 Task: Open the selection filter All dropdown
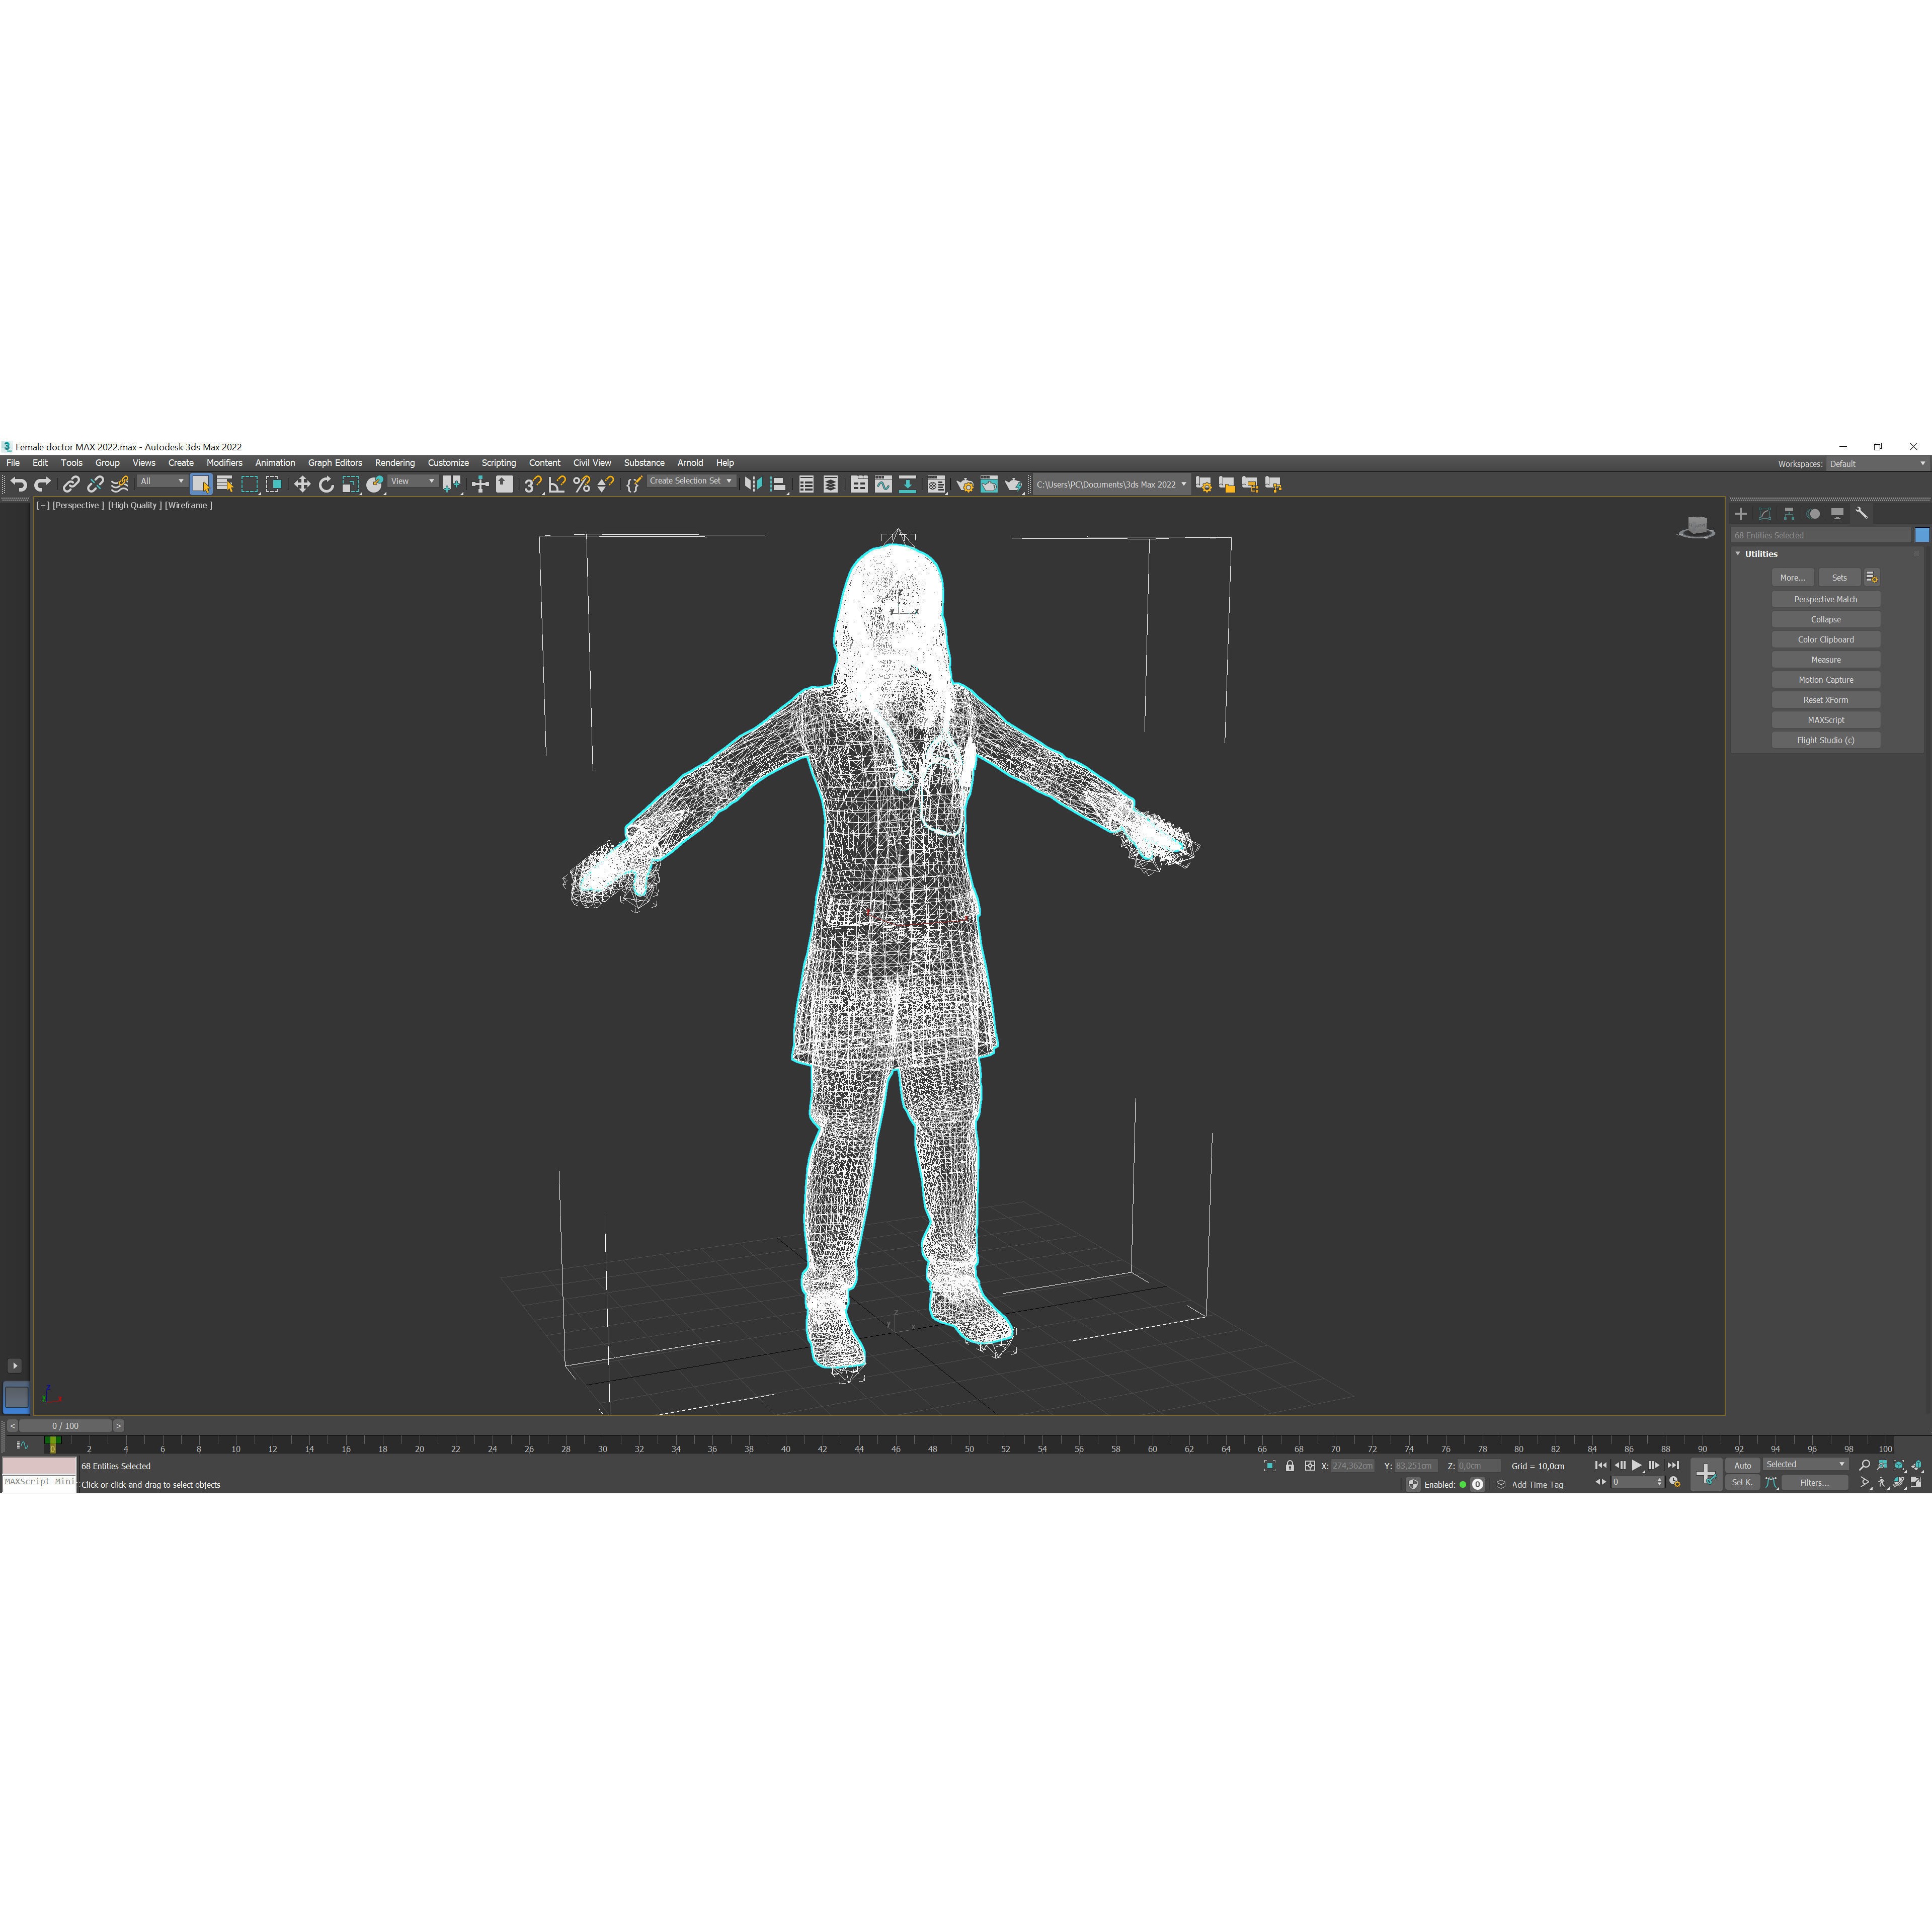click(162, 481)
